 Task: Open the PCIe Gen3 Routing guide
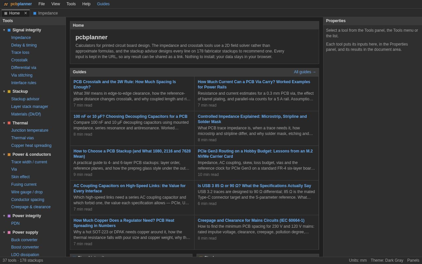pyautogui.click(x=255, y=154)
